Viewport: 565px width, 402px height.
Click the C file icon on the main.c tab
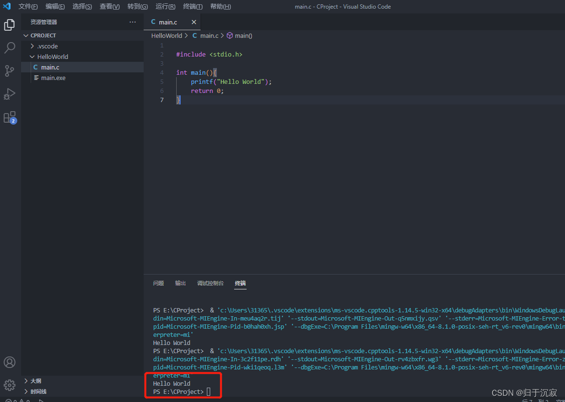click(x=153, y=22)
